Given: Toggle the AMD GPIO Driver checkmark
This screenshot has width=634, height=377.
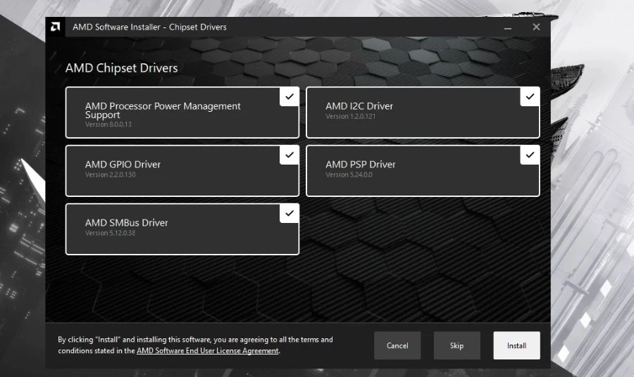Looking at the screenshot, I should [289, 155].
